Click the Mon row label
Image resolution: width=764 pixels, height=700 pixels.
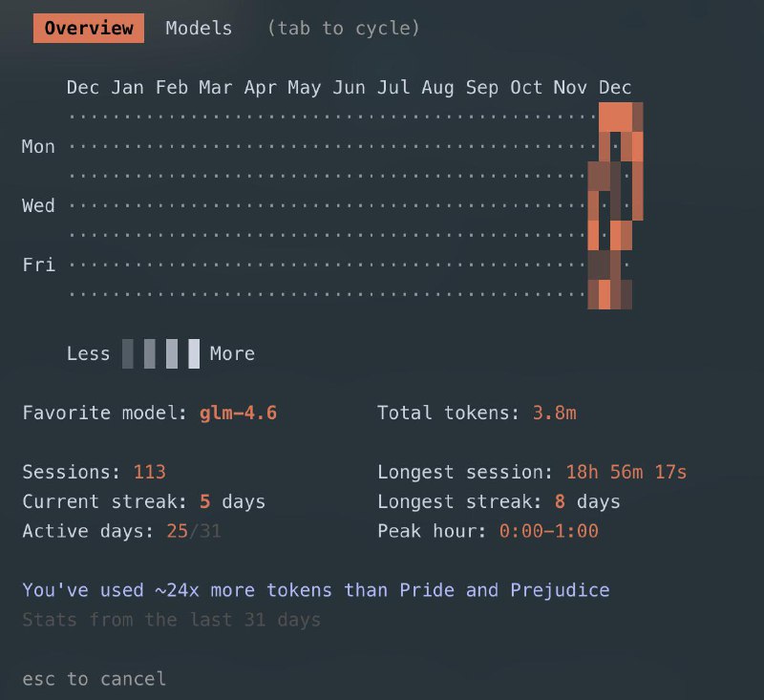[37, 146]
